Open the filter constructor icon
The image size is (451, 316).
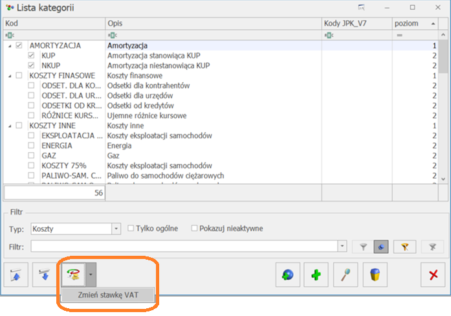tap(404, 247)
